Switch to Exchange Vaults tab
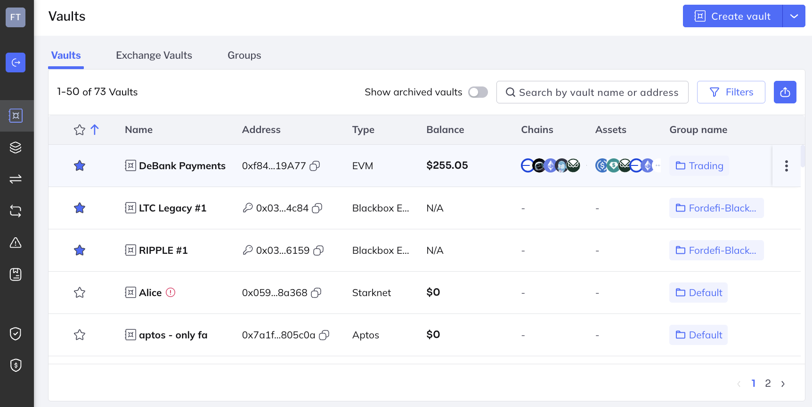Image resolution: width=812 pixels, height=407 pixels. point(154,55)
